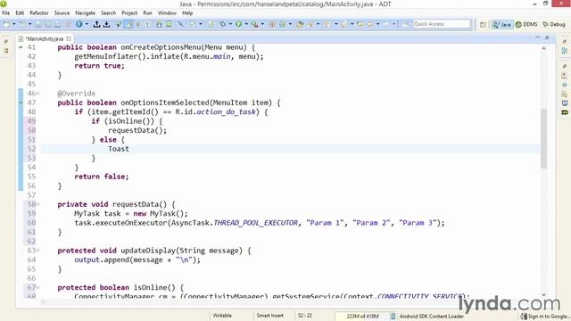Minimize the editor pane
The width and height of the screenshot is (571, 321).
537,37
